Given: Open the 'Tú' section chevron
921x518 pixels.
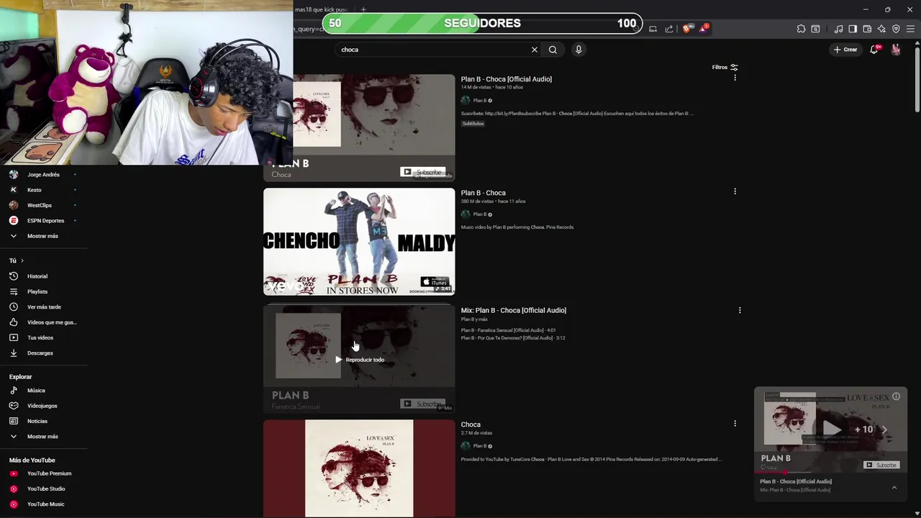Looking at the screenshot, I should coord(22,260).
